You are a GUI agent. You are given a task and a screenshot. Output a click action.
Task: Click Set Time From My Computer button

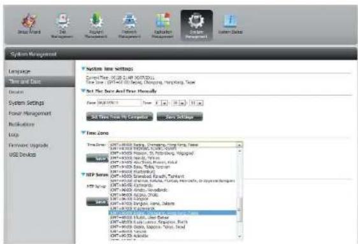[x=120, y=117]
